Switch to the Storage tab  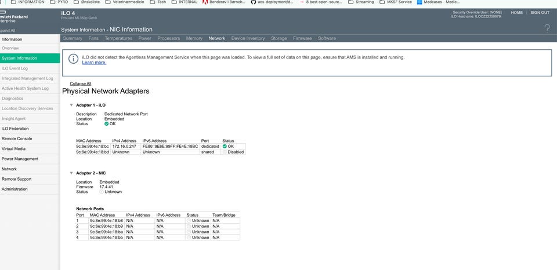(x=279, y=38)
